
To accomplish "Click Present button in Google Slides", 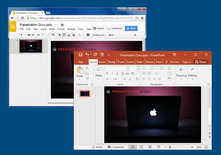I will [99, 28].
